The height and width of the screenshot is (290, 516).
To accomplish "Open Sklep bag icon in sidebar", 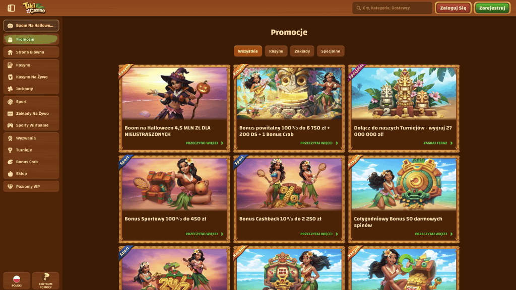I will pos(10,174).
